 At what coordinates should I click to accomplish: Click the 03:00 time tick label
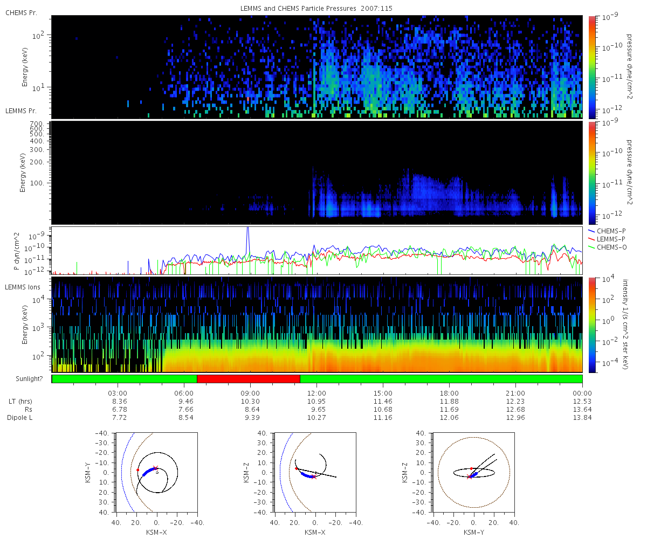pyautogui.click(x=118, y=393)
